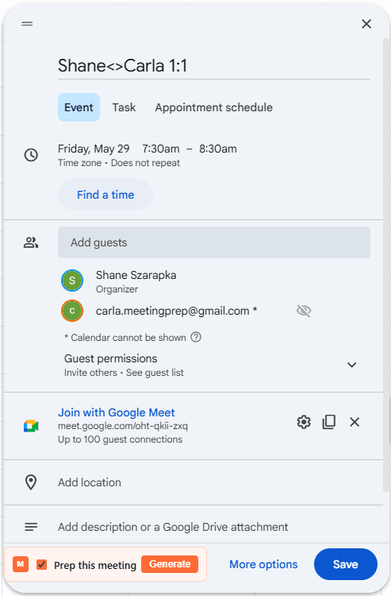
Task: Click Shane Szarapka's avatar
Action: coord(72,281)
